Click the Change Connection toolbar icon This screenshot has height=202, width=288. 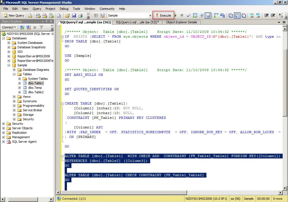tap(102, 16)
